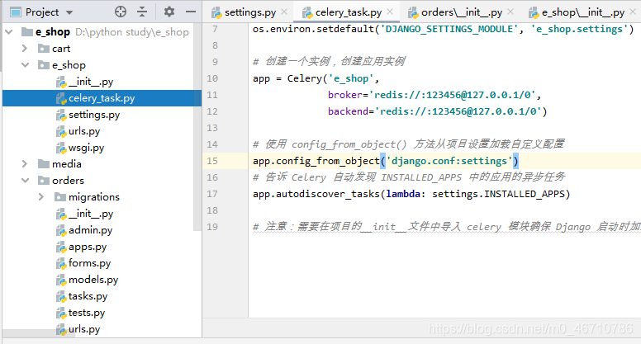Select settings.py in the project tree
This screenshot has width=641, height=344.
tap(94, 115)
